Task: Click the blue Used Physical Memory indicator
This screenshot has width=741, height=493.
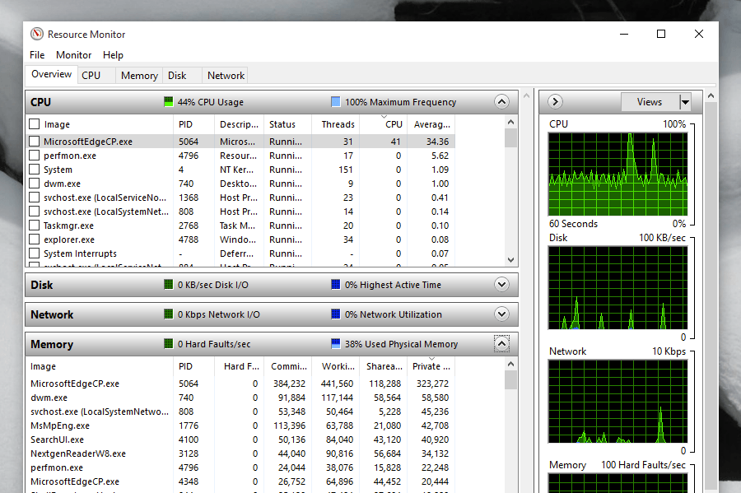Action: tap(336, 344)
